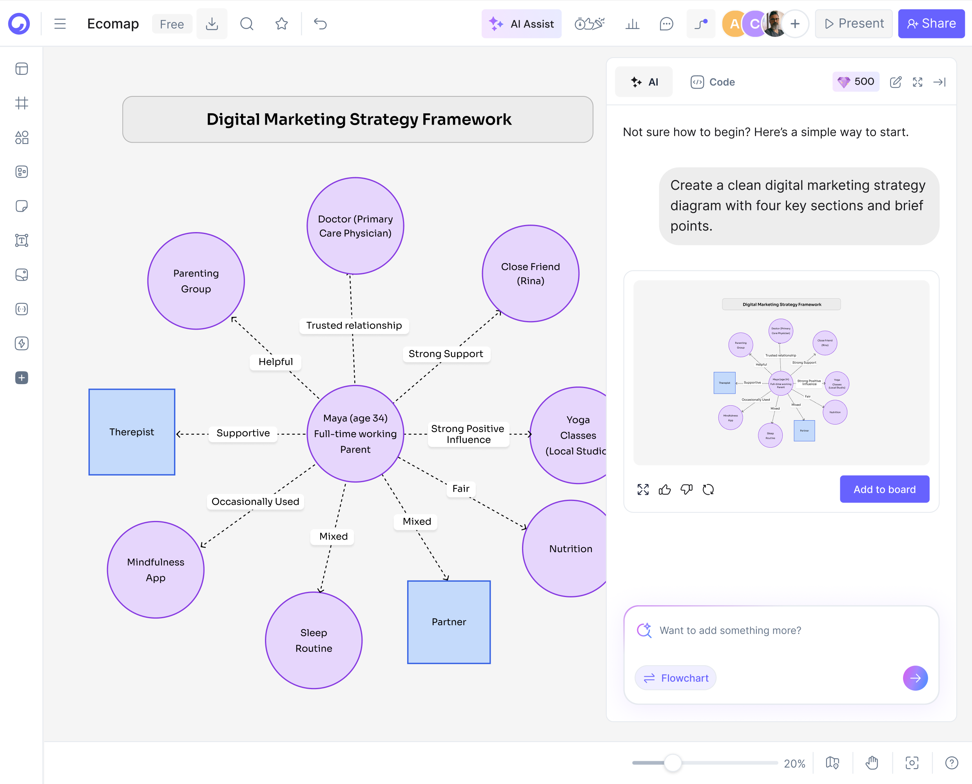Screen dimensions: 972x784
Task: Click the 20% zoom level value
Action: tap(794, 763)
